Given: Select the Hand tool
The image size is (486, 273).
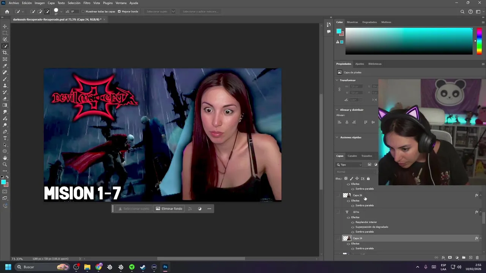Looking at the screenshot, I should click(x=5, y=158).
